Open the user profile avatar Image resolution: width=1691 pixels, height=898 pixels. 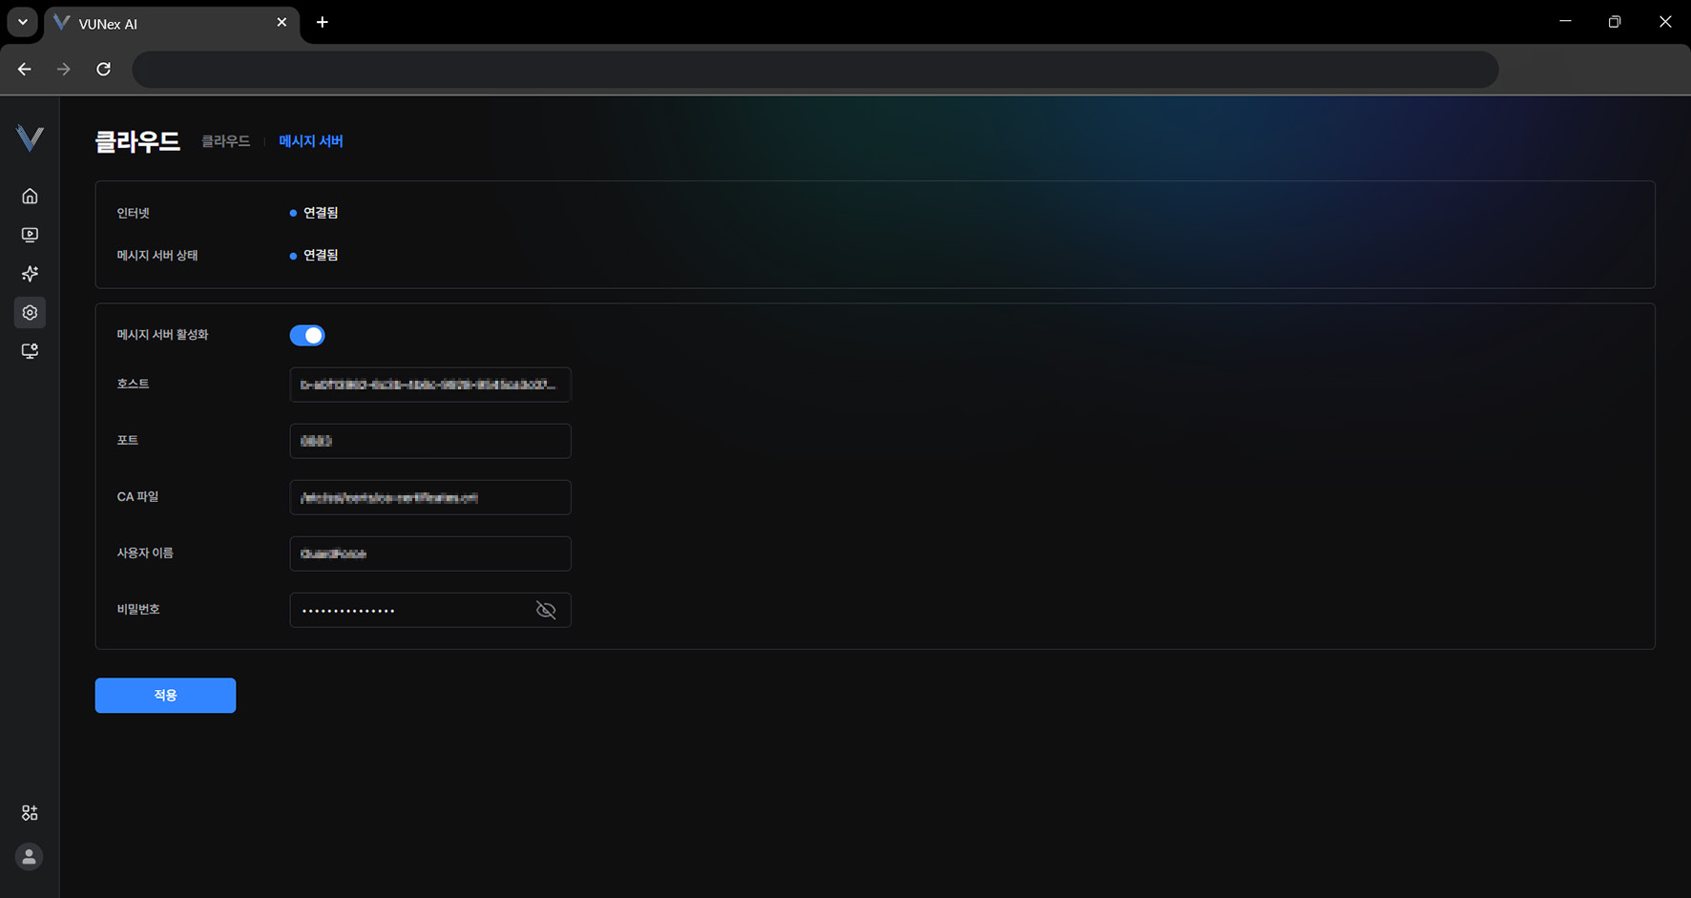click(30, 857)
